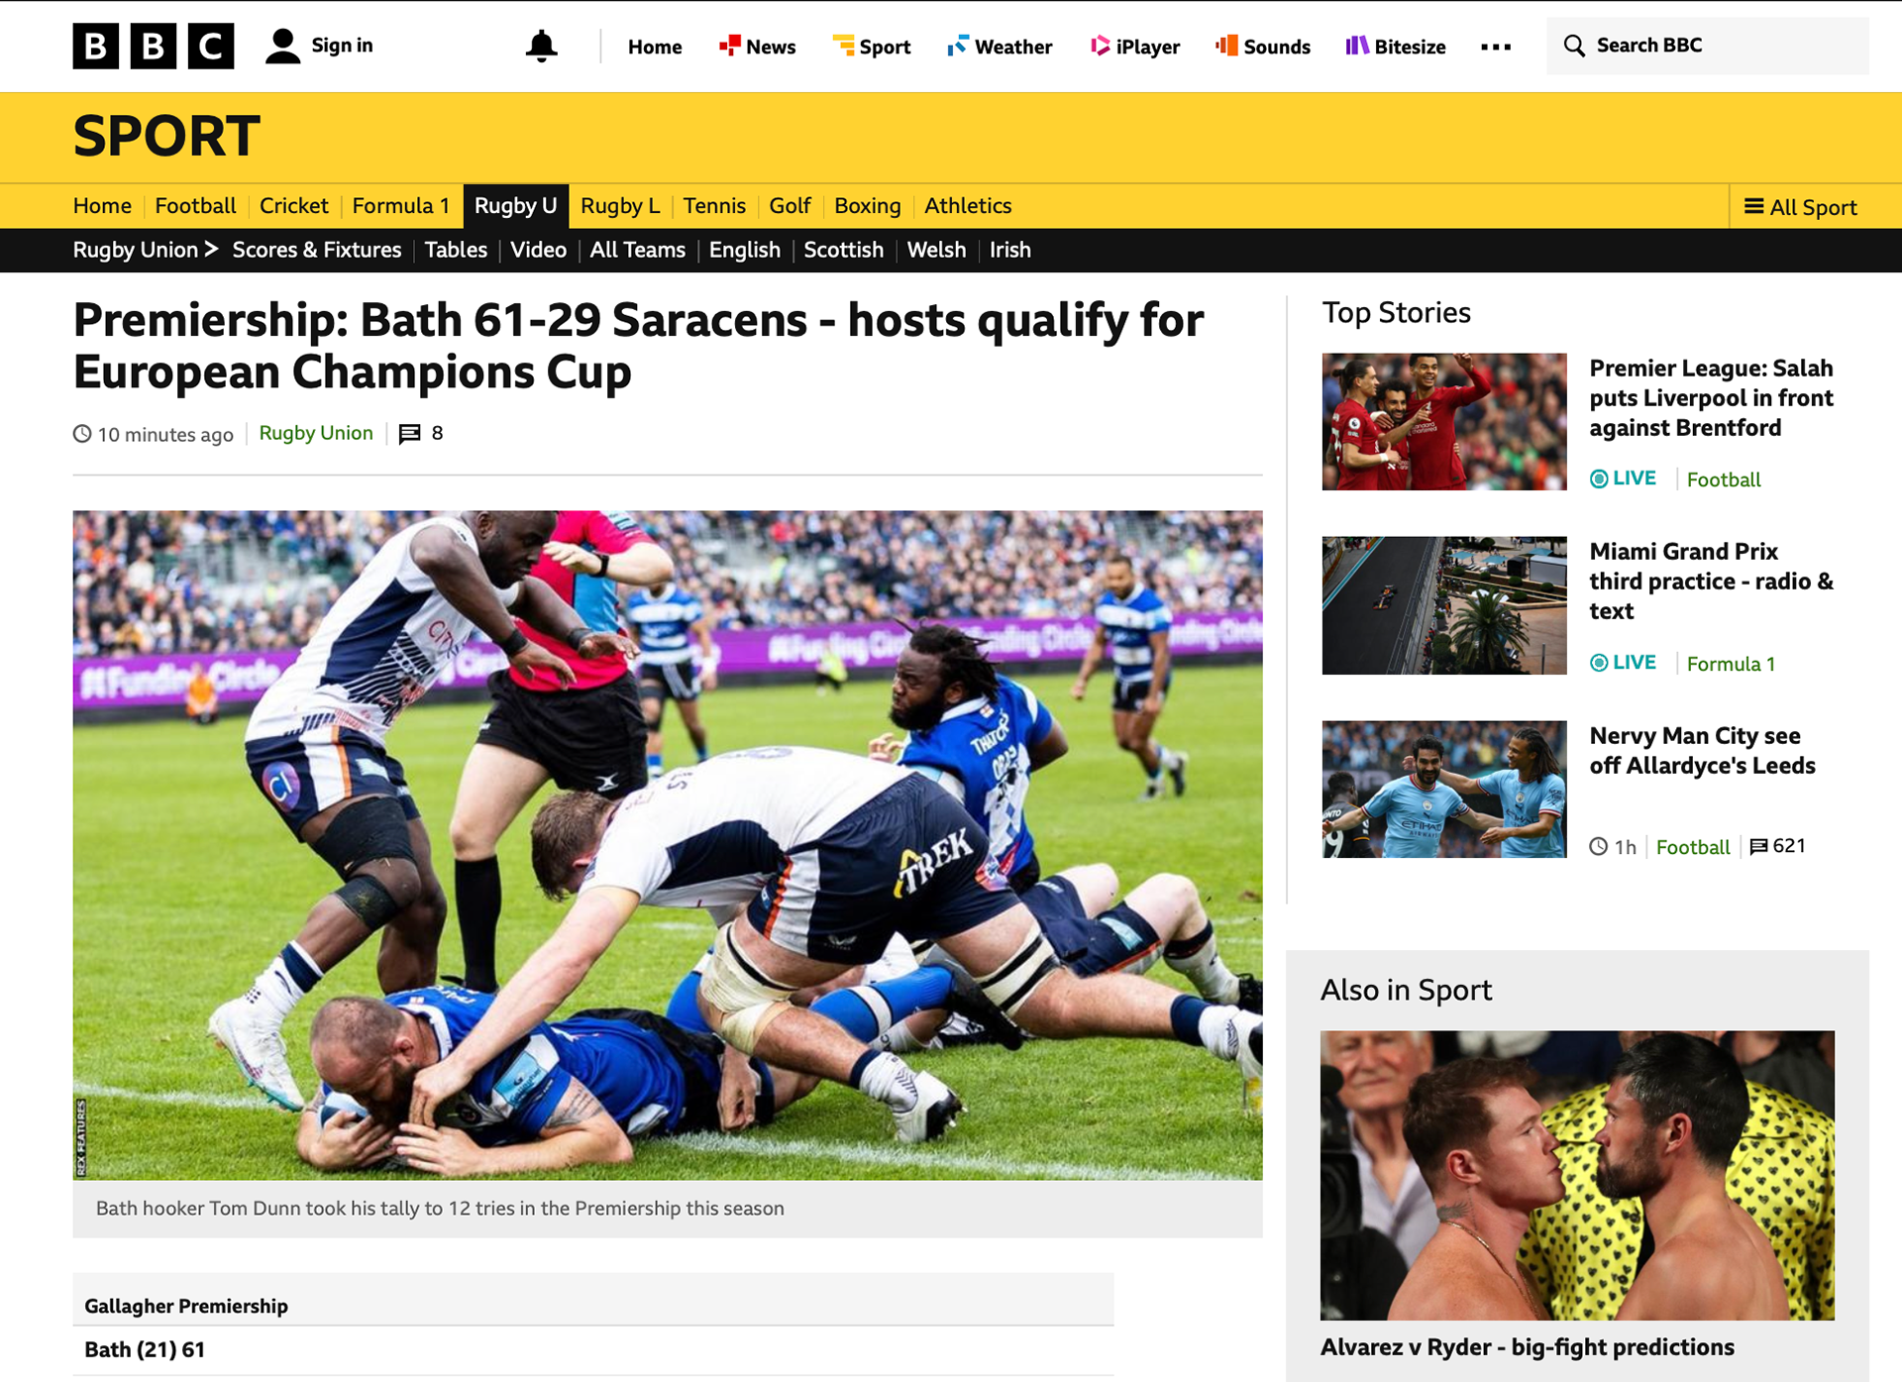
Task: Select the Football tab in sport navigation
Action: tap(195, 206)
